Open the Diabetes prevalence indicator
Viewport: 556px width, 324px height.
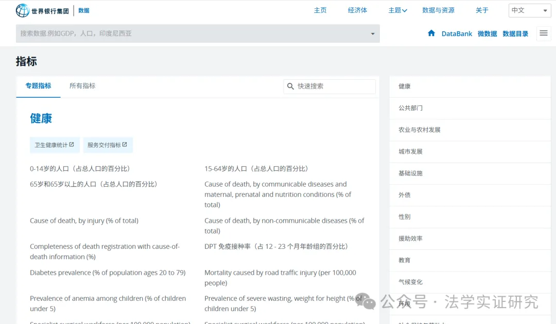pyautogui.click(x=108, y=273)
